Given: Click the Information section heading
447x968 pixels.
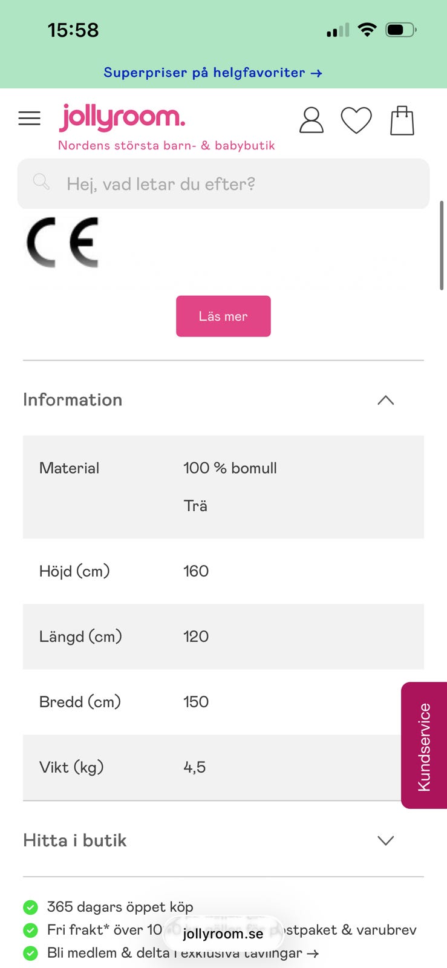Looking at the screenshot, I should click(73, 400).
